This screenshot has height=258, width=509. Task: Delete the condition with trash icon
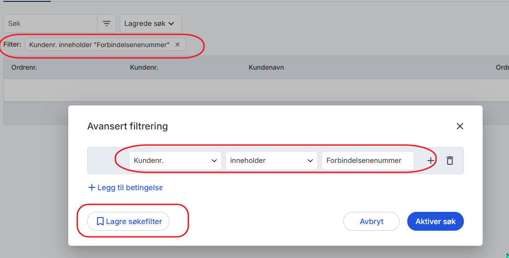coord(450,161)
